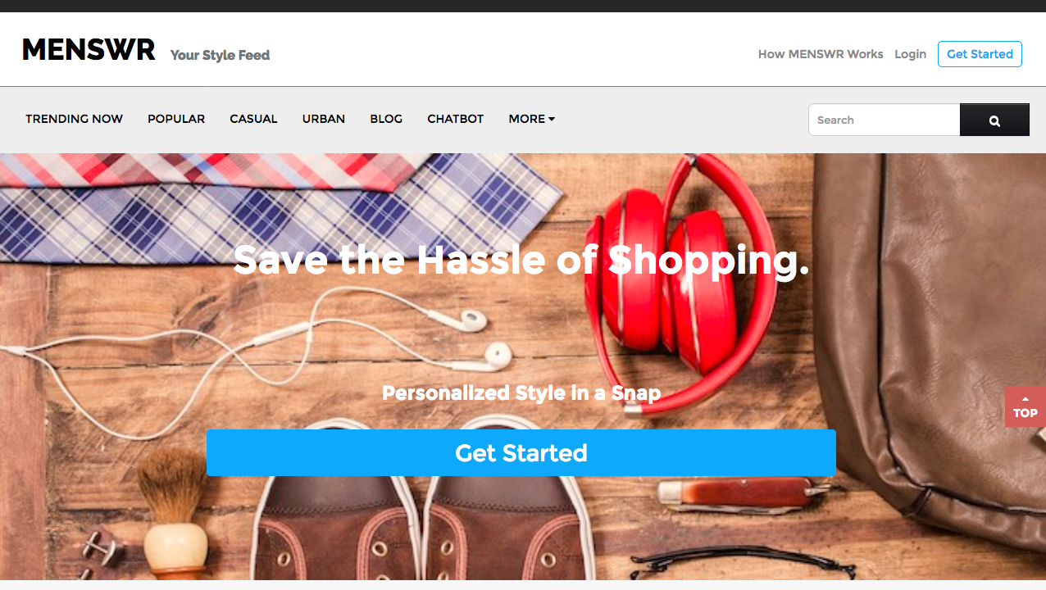Click the Your Style Feed tagline

click(220, 55)
